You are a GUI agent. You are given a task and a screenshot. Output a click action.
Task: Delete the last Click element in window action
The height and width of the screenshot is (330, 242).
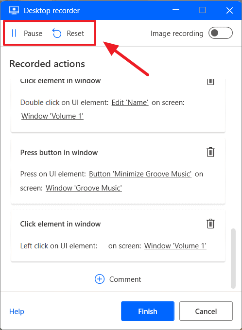coord(210,224)
